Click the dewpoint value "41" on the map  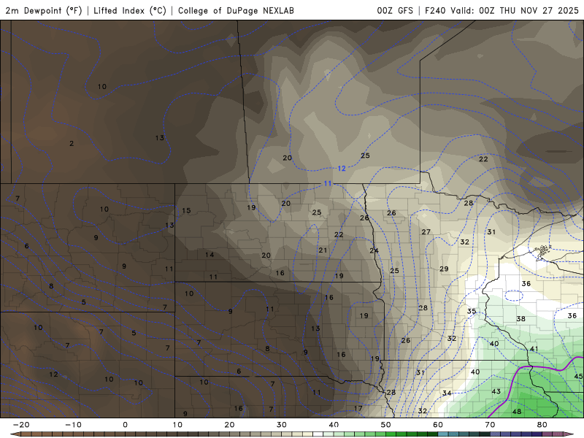[534, 349]
